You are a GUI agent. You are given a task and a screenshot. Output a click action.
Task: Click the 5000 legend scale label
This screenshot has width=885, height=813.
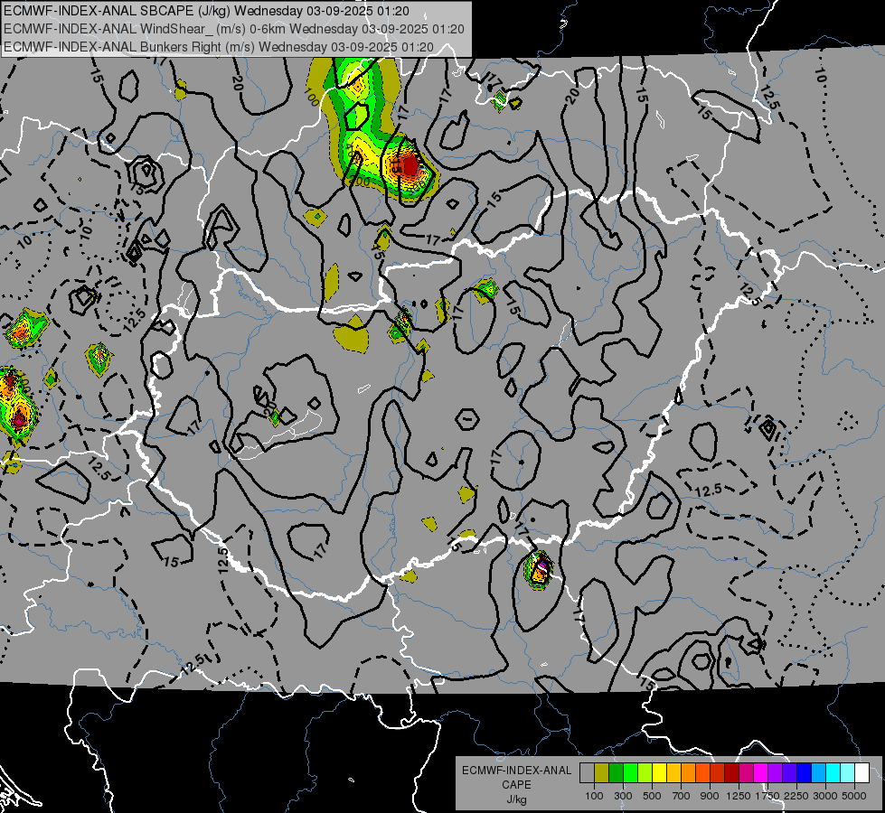854,796
